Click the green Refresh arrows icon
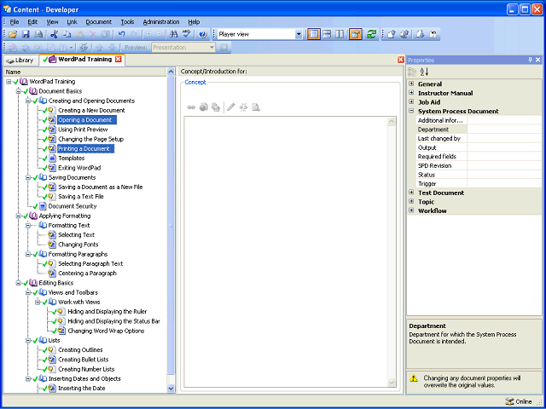Viewport: 546px width, 409px height. [x=372, y=34]
